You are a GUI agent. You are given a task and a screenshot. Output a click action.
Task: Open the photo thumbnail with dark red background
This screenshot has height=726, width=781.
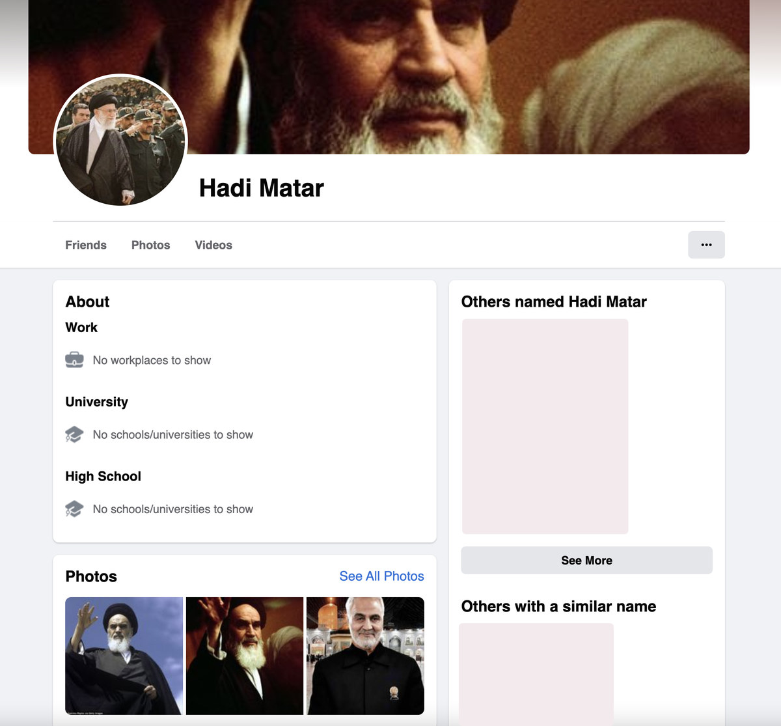(245, 656)
